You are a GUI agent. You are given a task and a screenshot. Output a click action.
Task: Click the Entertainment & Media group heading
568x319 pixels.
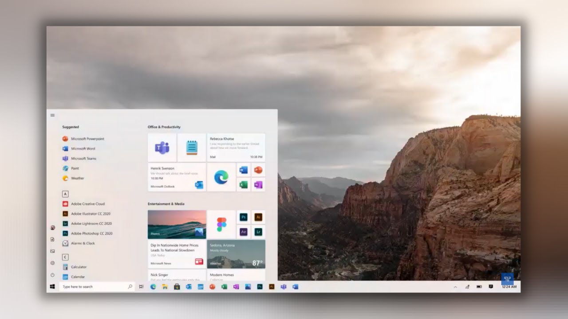click(166, 204)
